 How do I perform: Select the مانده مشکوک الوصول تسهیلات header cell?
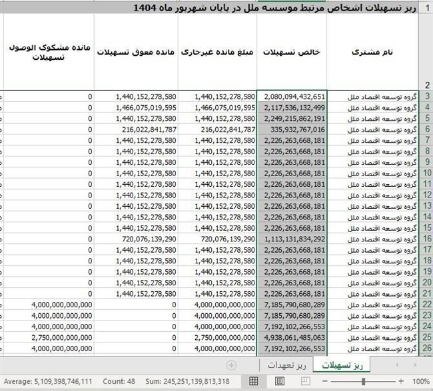49,52
